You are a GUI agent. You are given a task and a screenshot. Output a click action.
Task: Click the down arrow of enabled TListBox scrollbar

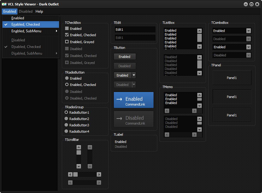point(199,46)
